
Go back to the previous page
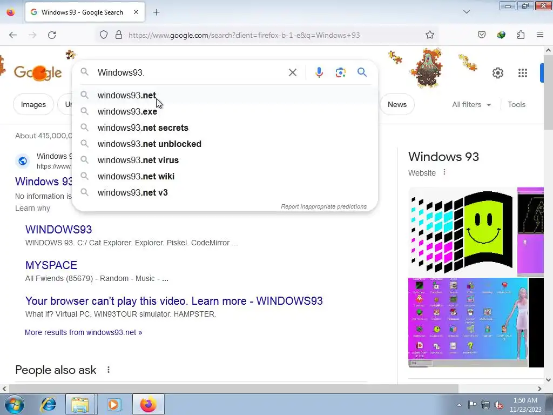pyautogui.click(x=13, y=35)
